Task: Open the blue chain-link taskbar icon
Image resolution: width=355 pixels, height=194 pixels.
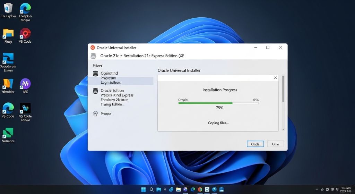Action: tap(171, 189)
